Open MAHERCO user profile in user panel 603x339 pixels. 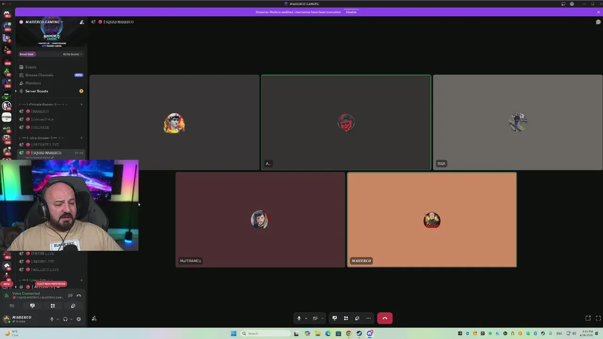[18, 319]
